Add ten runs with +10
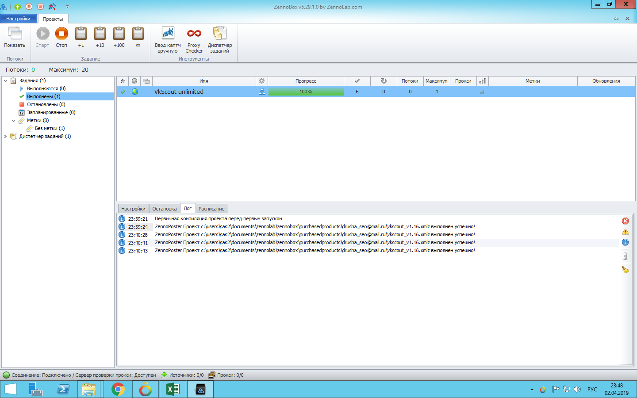Screen dimensions: 637x398 (100, 37)
